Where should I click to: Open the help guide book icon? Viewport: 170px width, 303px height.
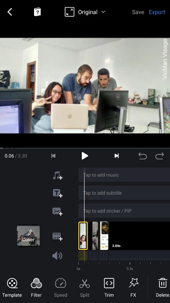pos(37,12)
